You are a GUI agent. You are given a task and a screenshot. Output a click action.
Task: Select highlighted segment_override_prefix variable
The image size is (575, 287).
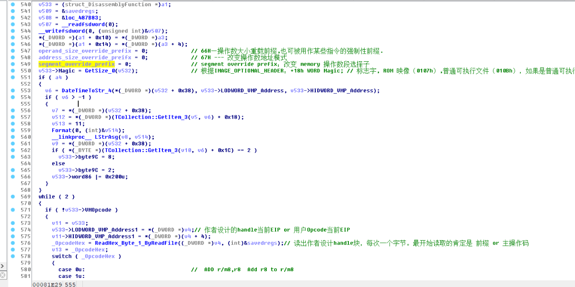tap(77, 64)
